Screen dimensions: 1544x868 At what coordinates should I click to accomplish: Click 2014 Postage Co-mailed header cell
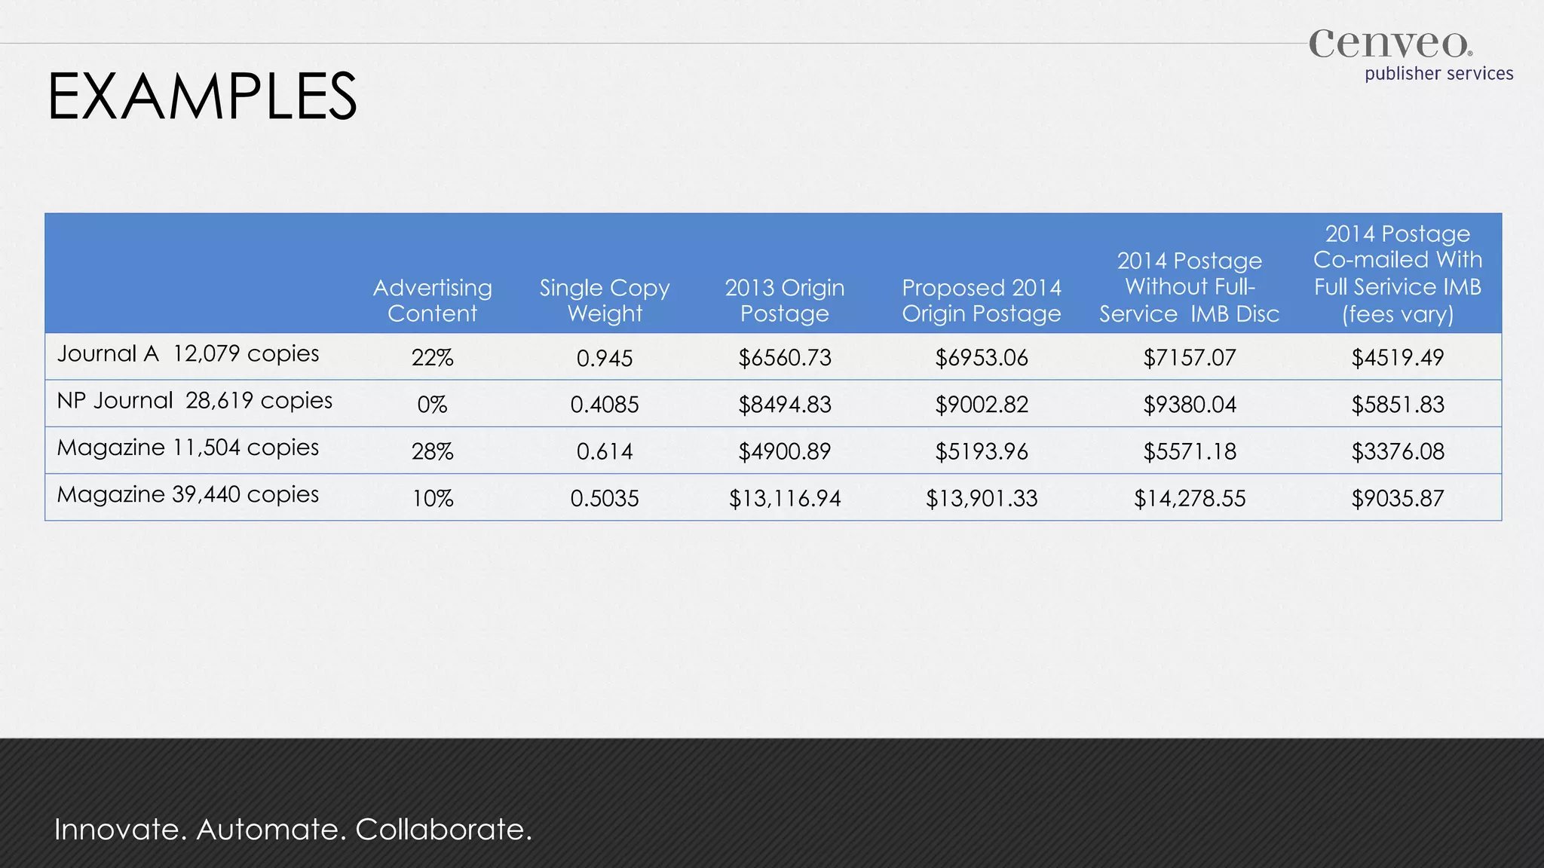coord(1397,274)
